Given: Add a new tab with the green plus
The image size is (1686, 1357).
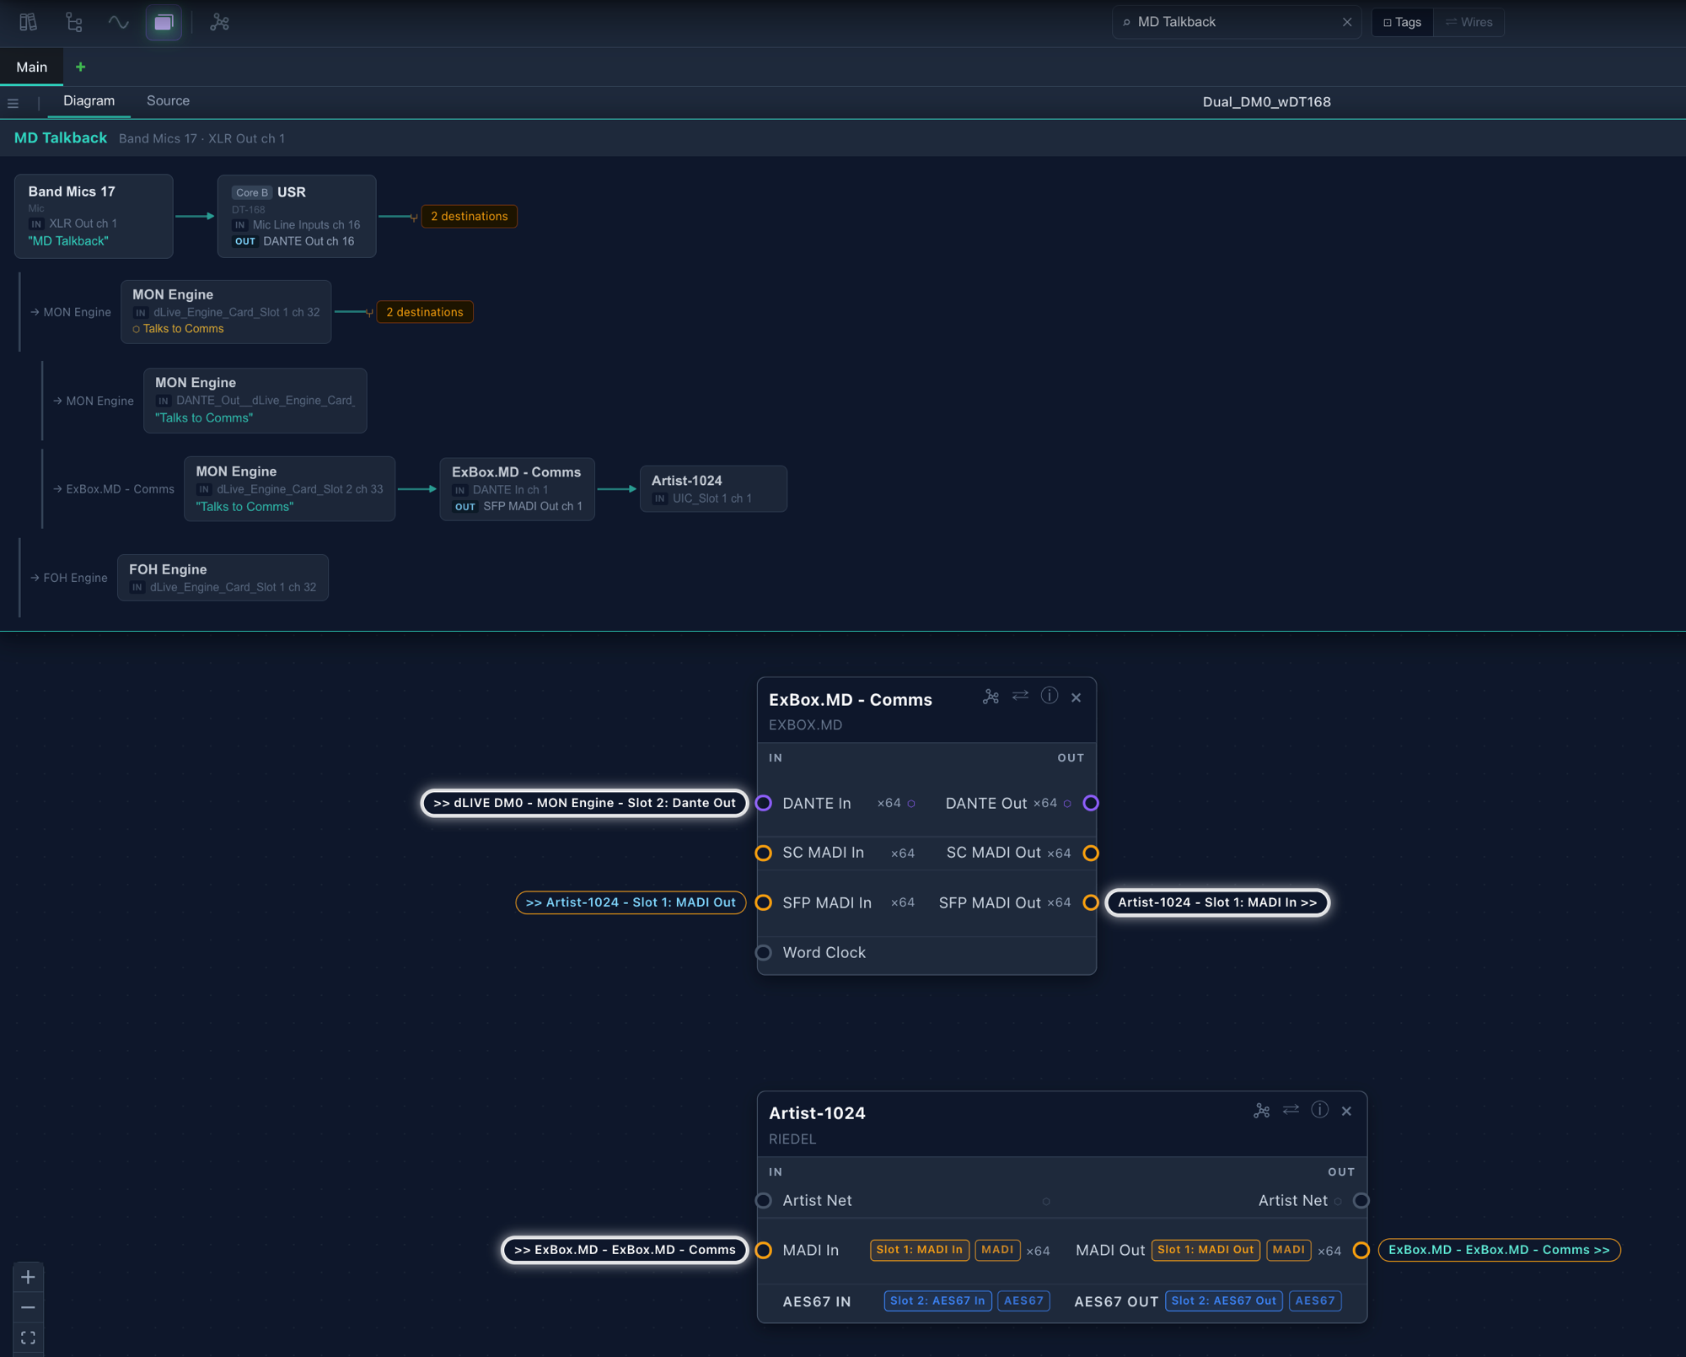Looking at the screenshot, I should point(81,67).
